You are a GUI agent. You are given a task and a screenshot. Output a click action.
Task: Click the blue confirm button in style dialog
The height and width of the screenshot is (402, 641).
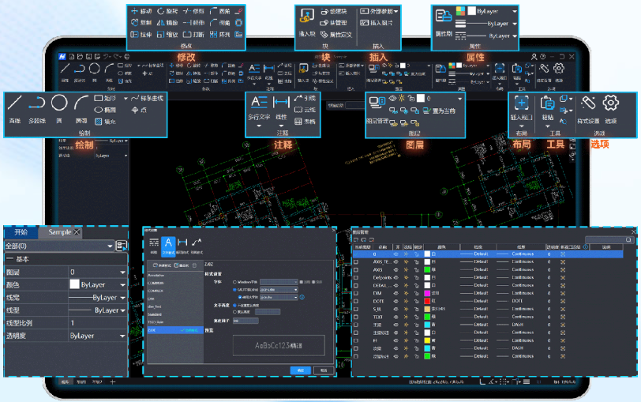pos(301,370)
